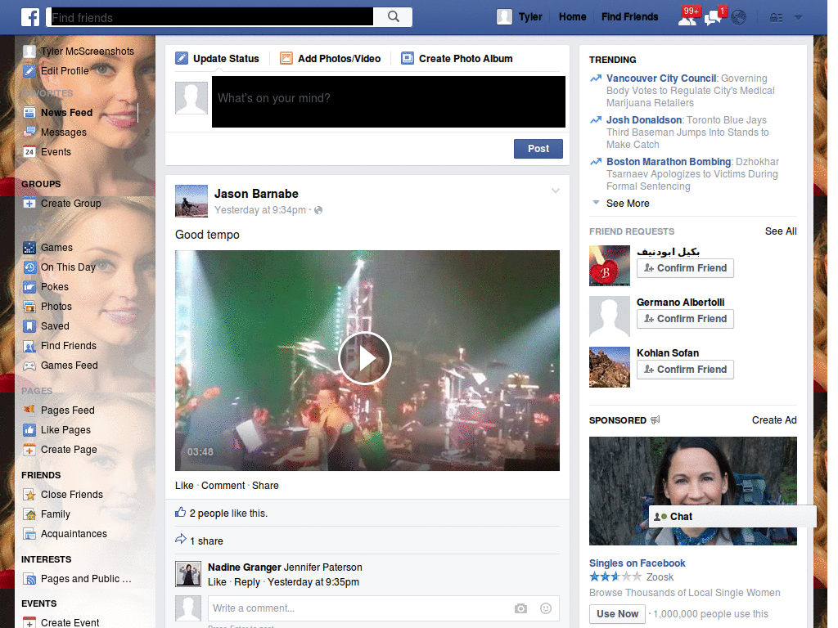
Task: Open the globe notifications icon
Action: 739,18
